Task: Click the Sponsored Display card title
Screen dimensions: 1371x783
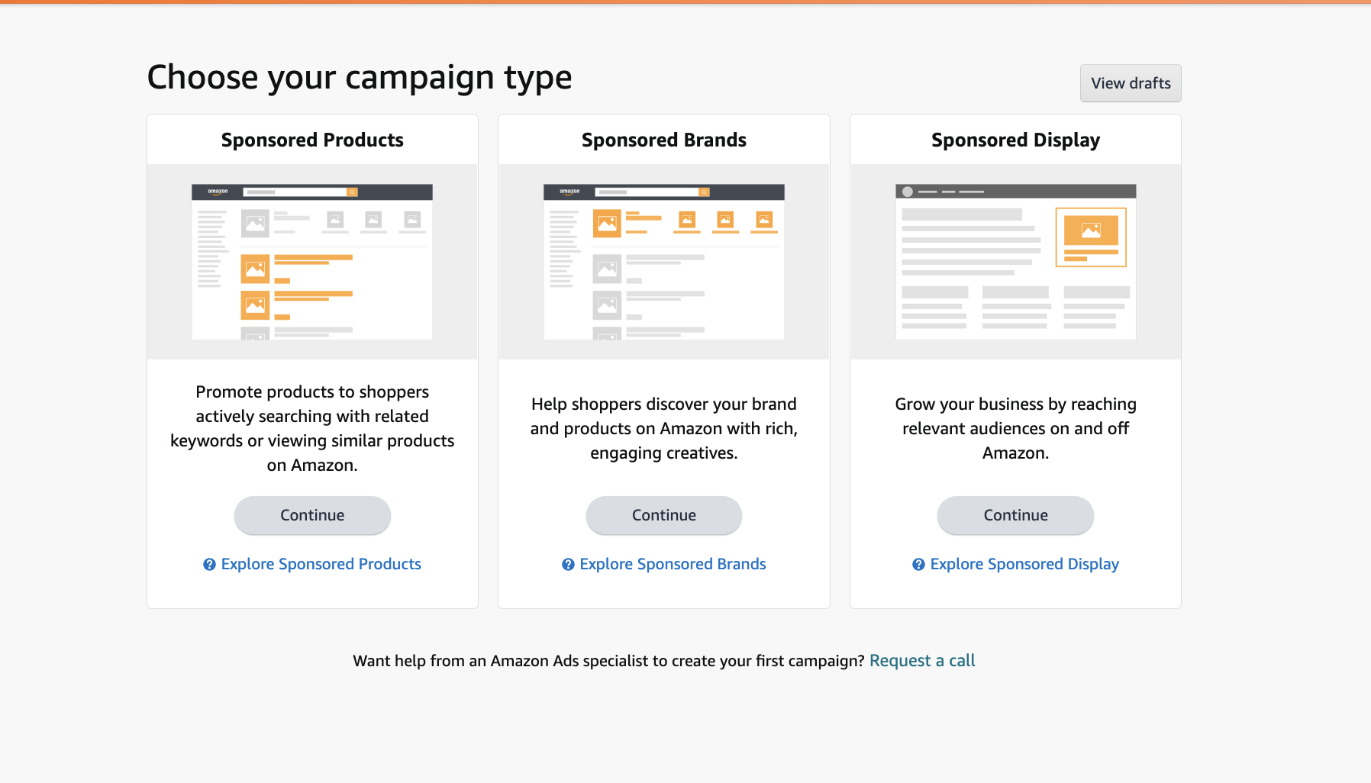Action: [x=1015, y=140]
